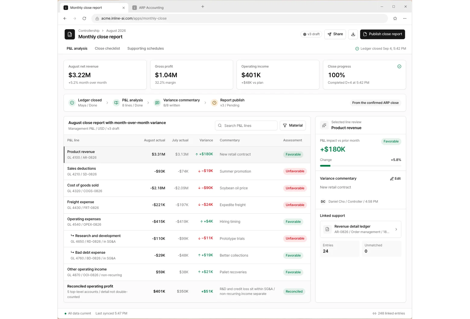Click the P&L analysis step icon
470x319 pixels.
[116, 103]
